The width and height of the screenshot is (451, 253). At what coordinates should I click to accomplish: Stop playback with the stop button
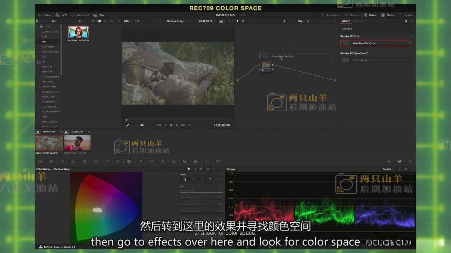pos(171,125)
